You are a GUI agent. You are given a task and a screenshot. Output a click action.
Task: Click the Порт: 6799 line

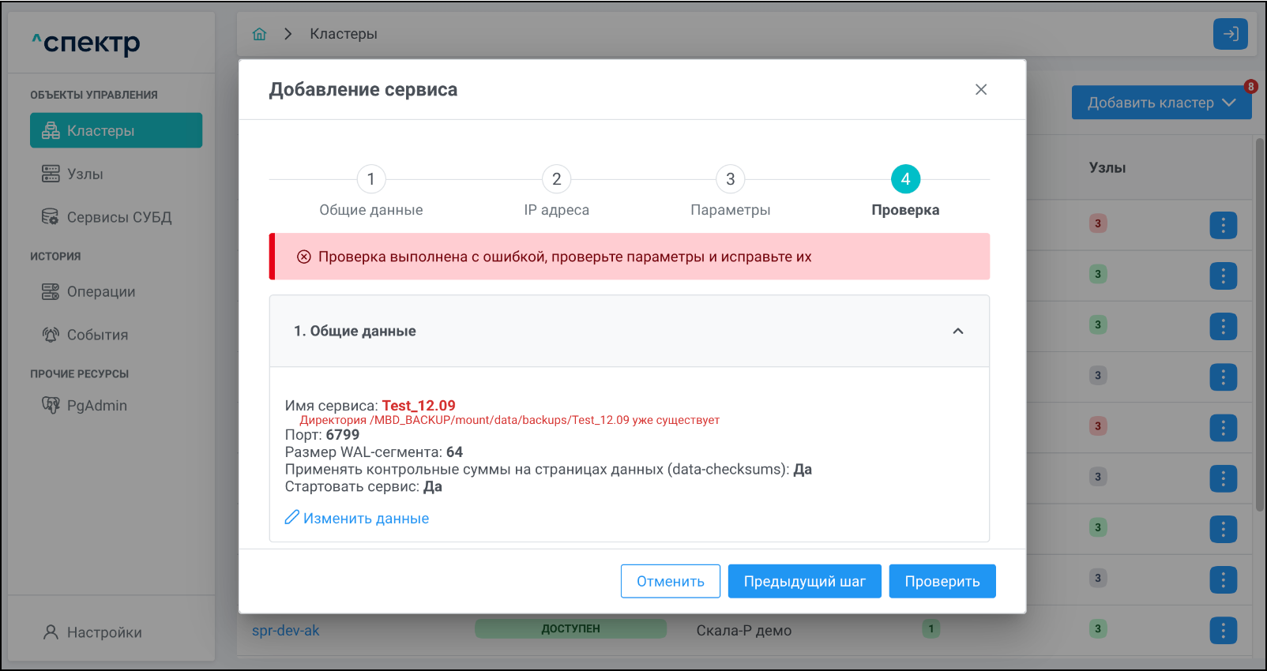click(322, 434)
